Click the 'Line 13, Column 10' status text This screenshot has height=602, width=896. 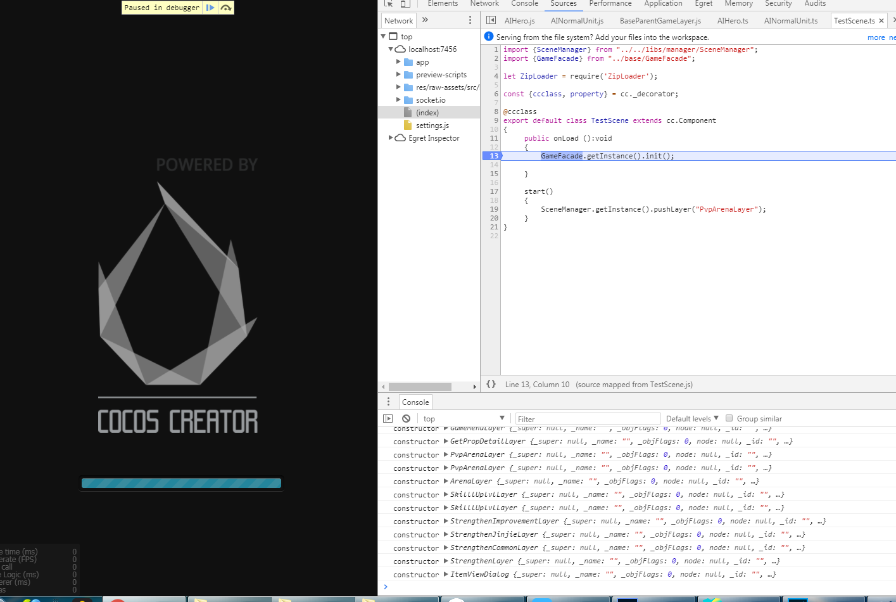pos(537,385)
